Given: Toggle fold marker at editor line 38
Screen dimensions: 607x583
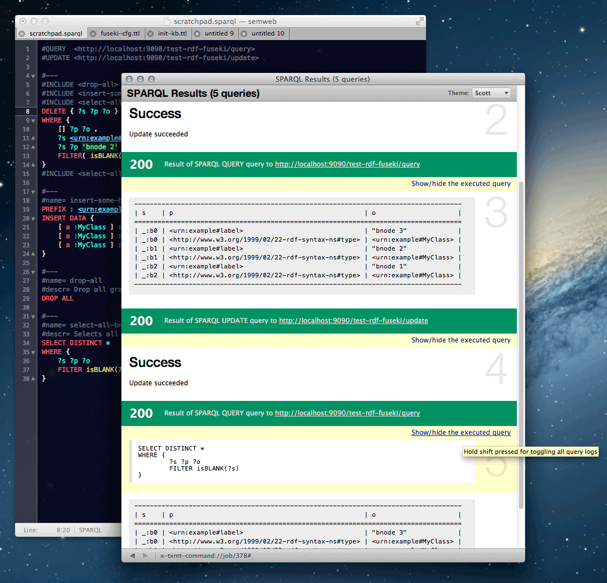Looking at the screenshot, I should tap(33, 379).
